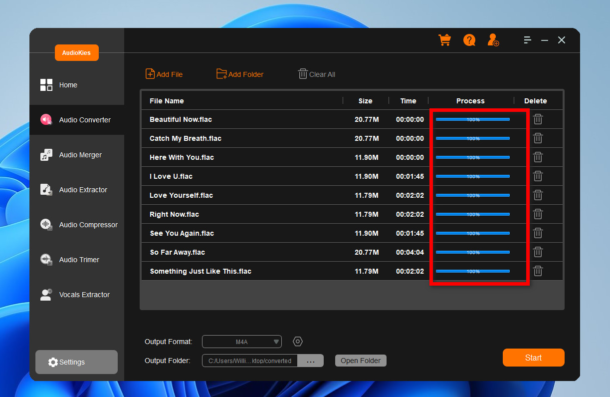Click the Process column header
Screen dimensions: 610x397
pyautogui.click(x=470, y=101)
